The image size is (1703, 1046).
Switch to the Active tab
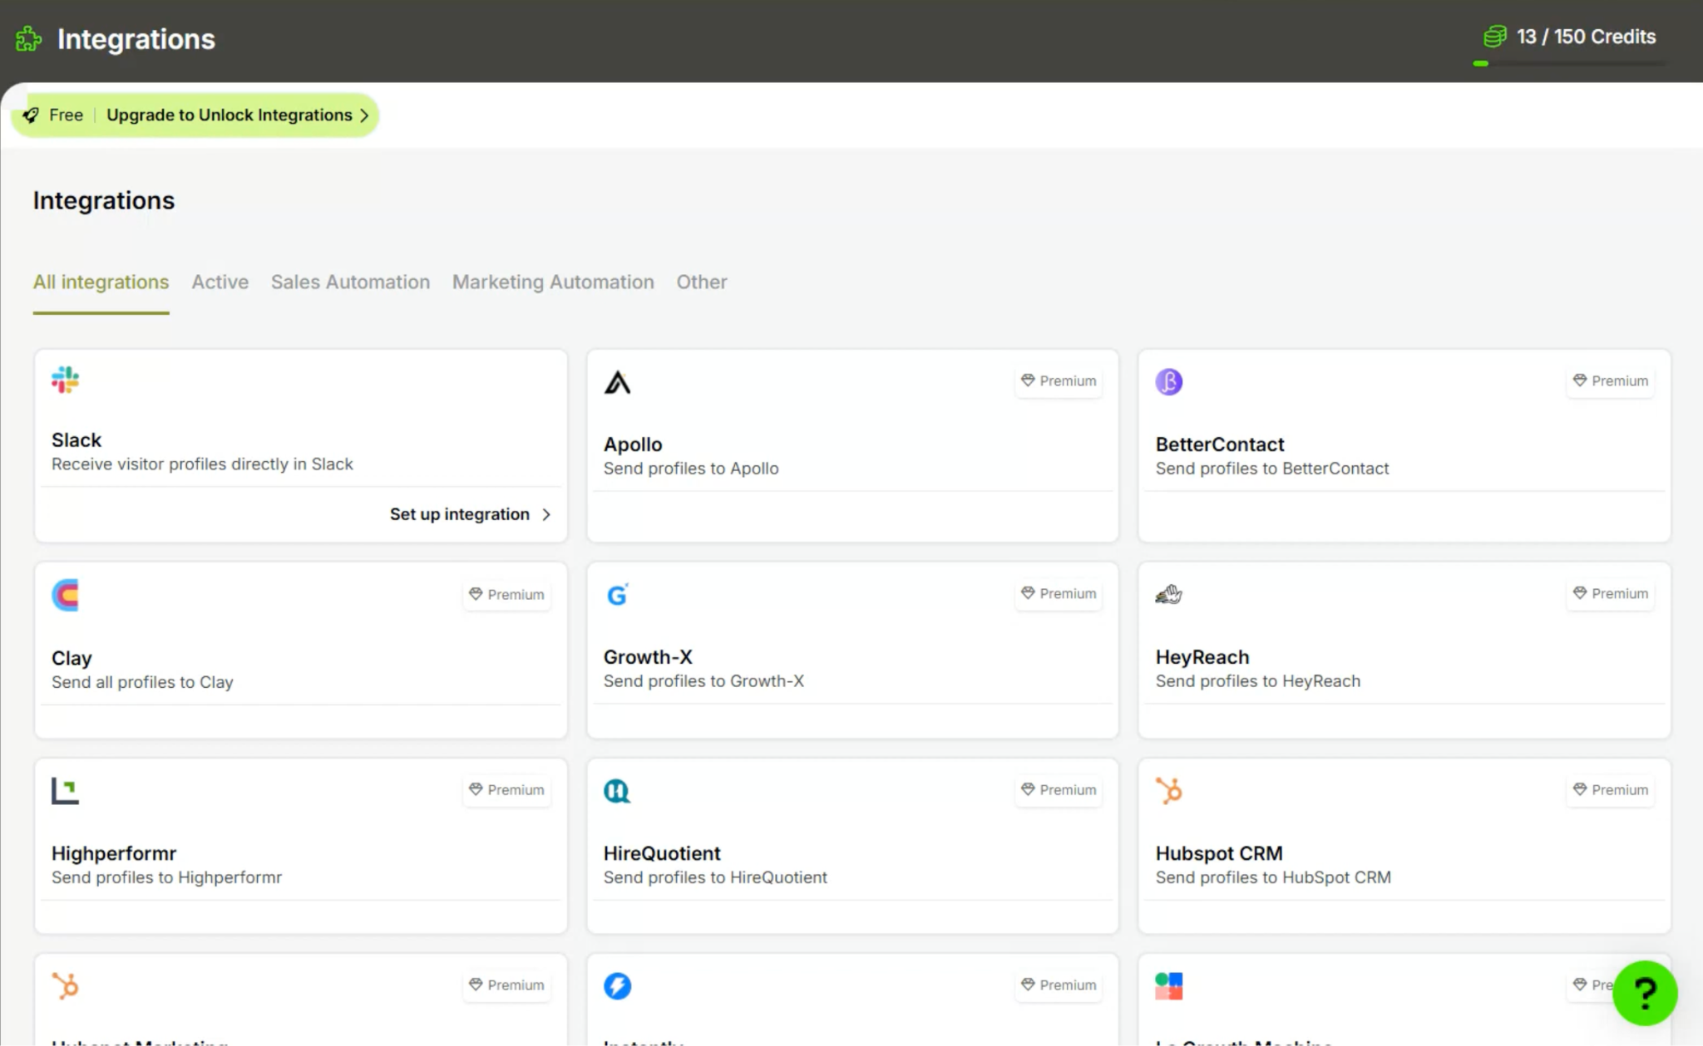(220, 282)
